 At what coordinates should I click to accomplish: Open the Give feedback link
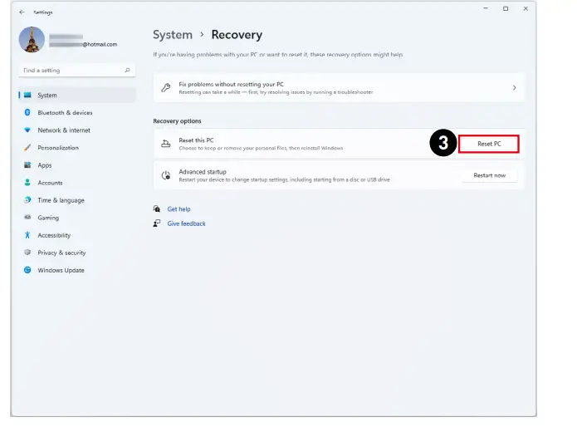(186, 223)
